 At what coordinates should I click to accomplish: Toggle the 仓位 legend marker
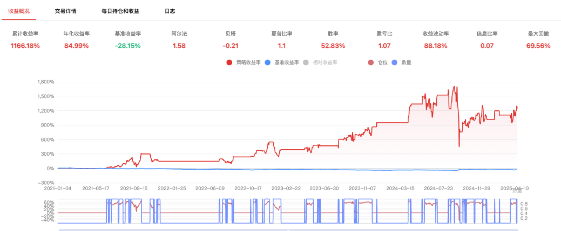371,62
